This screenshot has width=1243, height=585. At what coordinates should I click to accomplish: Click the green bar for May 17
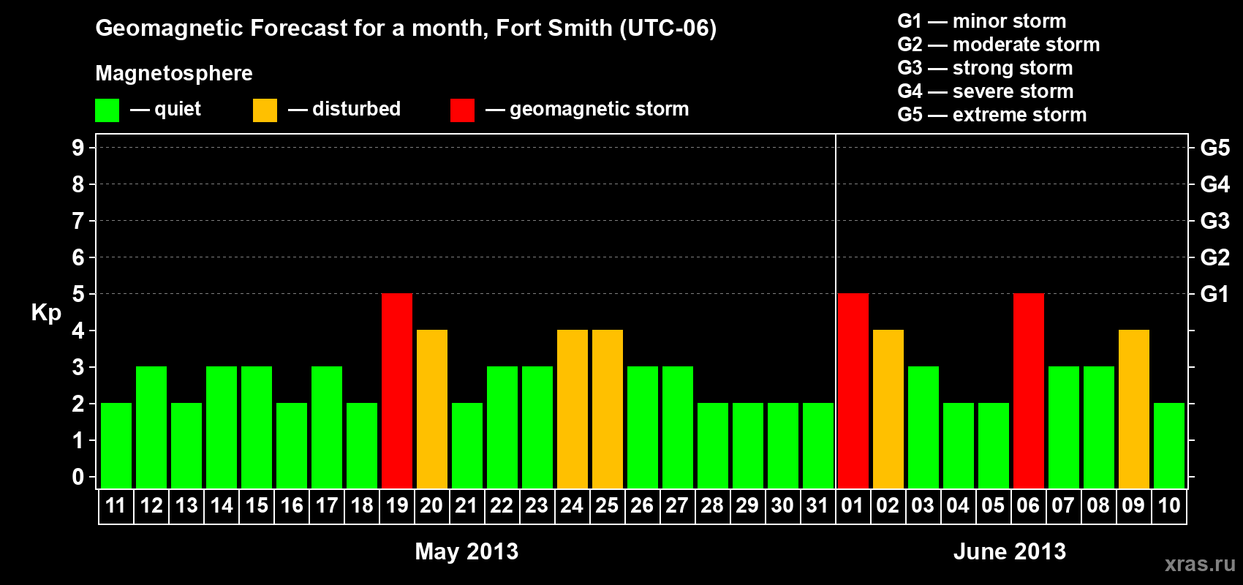327,427
